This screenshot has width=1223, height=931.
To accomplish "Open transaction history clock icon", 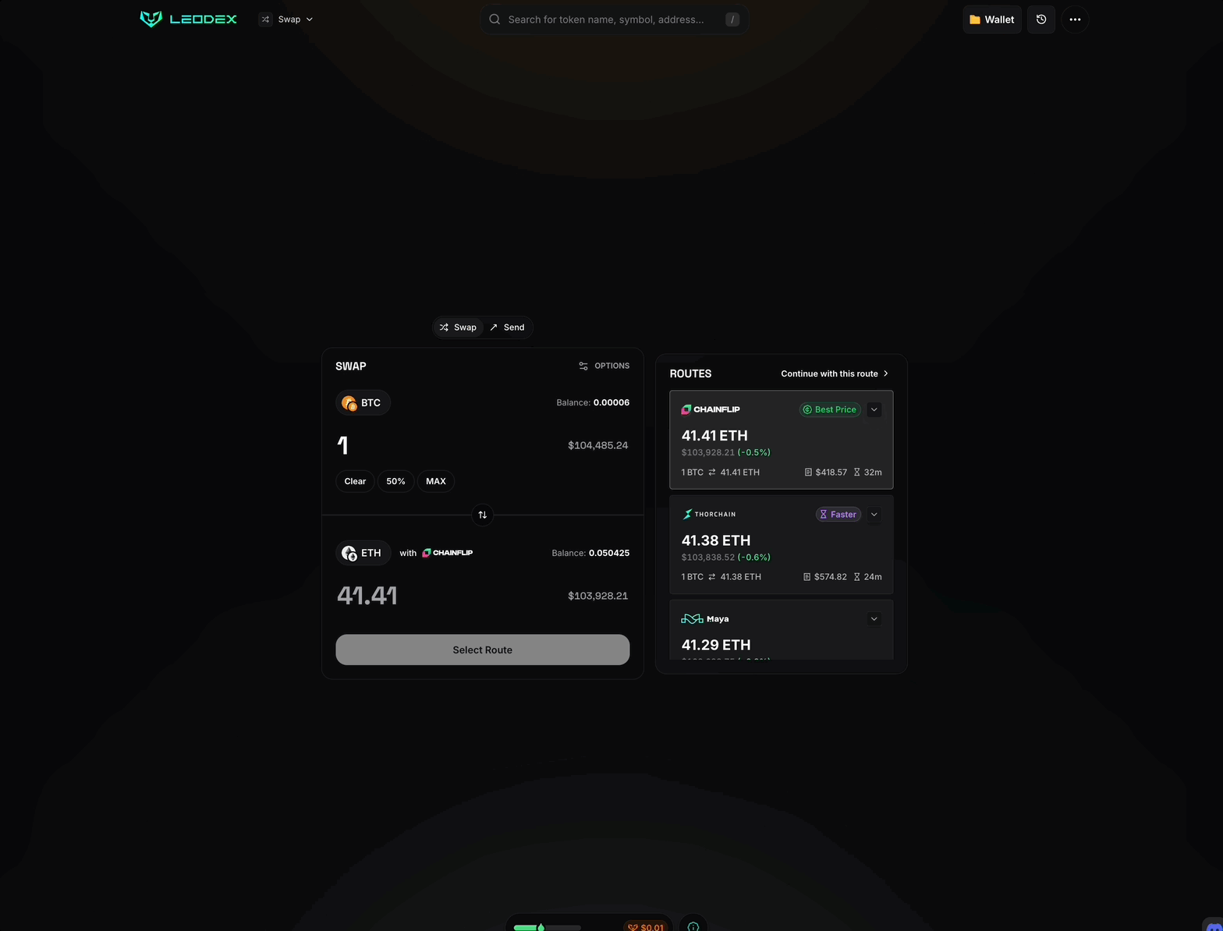I will 1041,19.
